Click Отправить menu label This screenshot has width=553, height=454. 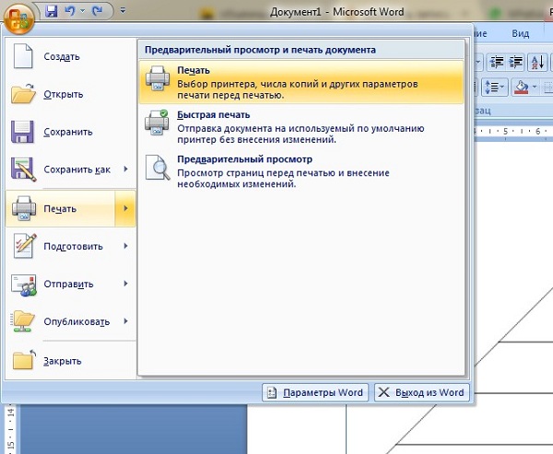pyautogui.click(x=68, y=285)
